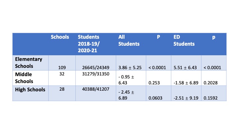
Task: Select the Students 2018-19/2020-21 header cell
Action: coord(89,44)
